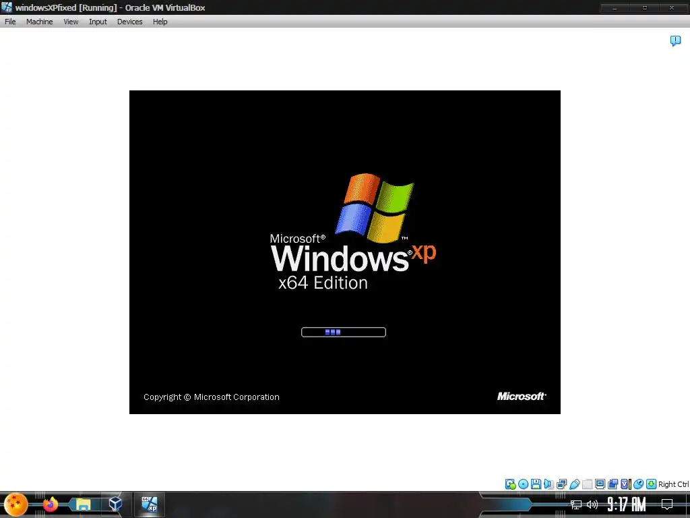Open the volume speaker tray icon
The width and height of the screenshot is (690, 518).
click(x=592, y=505)
